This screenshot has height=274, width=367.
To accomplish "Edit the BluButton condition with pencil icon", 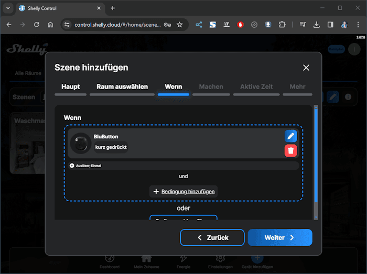I will coord(290,136).
